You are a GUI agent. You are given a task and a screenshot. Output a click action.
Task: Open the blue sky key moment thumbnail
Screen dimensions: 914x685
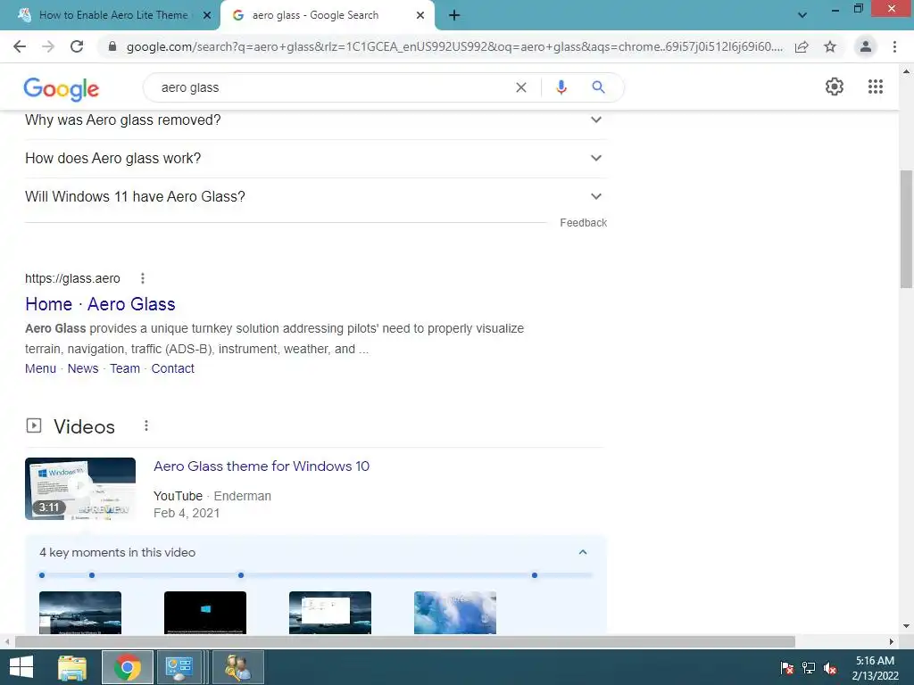pos(455,613)
